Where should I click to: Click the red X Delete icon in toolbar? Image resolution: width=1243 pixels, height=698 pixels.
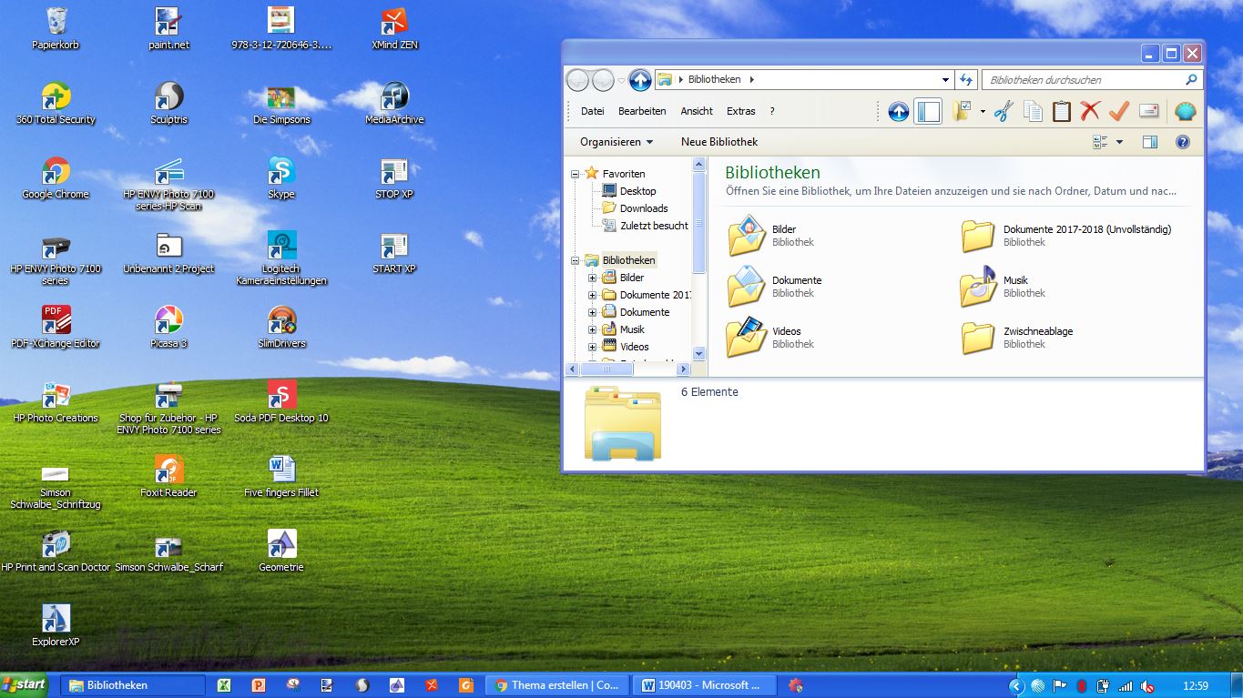click(x=1090, y=111)
